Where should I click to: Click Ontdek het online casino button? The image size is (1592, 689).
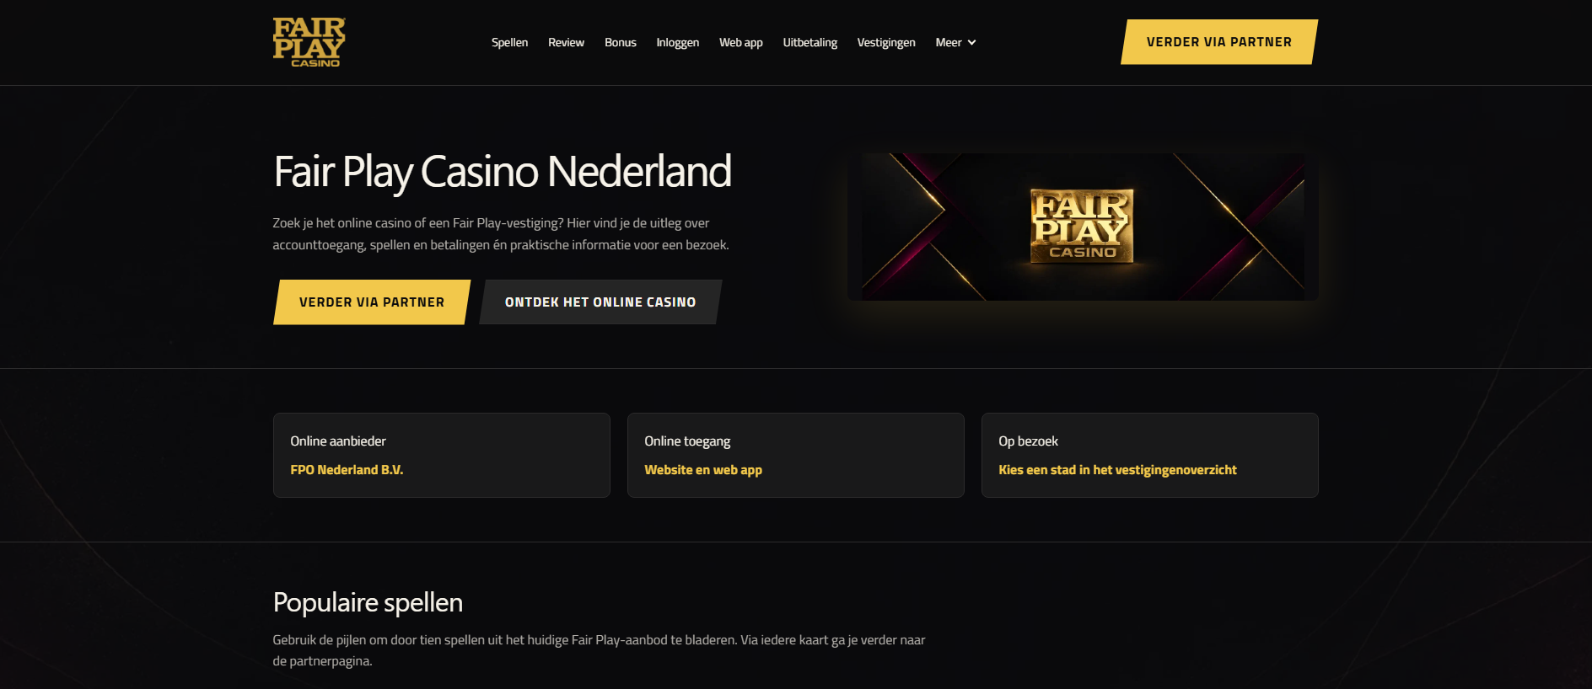[x=600, y=302]
